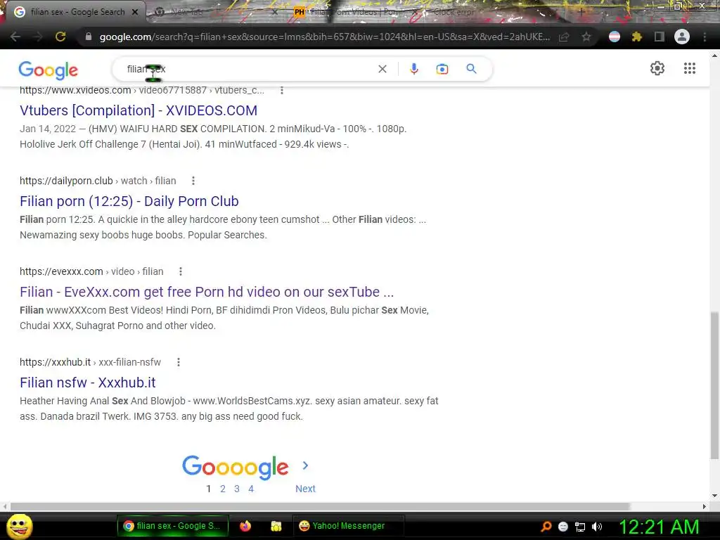This screenshot has width=720, height=540.
Task: Open the Extensions puzzle piece menu
Action: 636,37
